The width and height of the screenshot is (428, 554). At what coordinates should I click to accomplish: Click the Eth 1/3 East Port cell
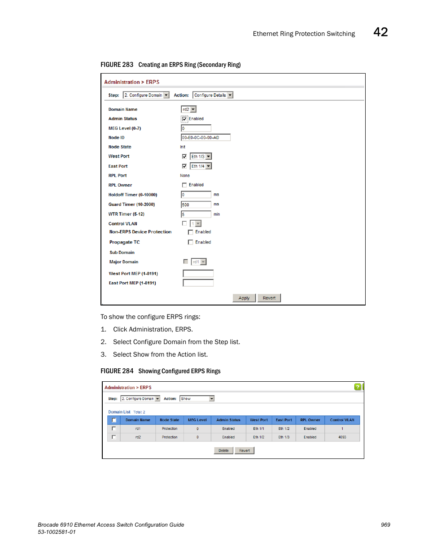pos(284,437)
